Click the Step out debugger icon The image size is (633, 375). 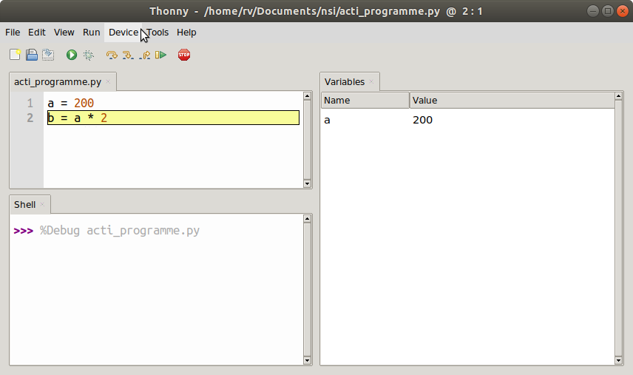point(144,55)
